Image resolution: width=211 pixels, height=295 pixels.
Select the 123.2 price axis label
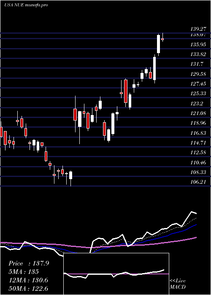[197, 103]
